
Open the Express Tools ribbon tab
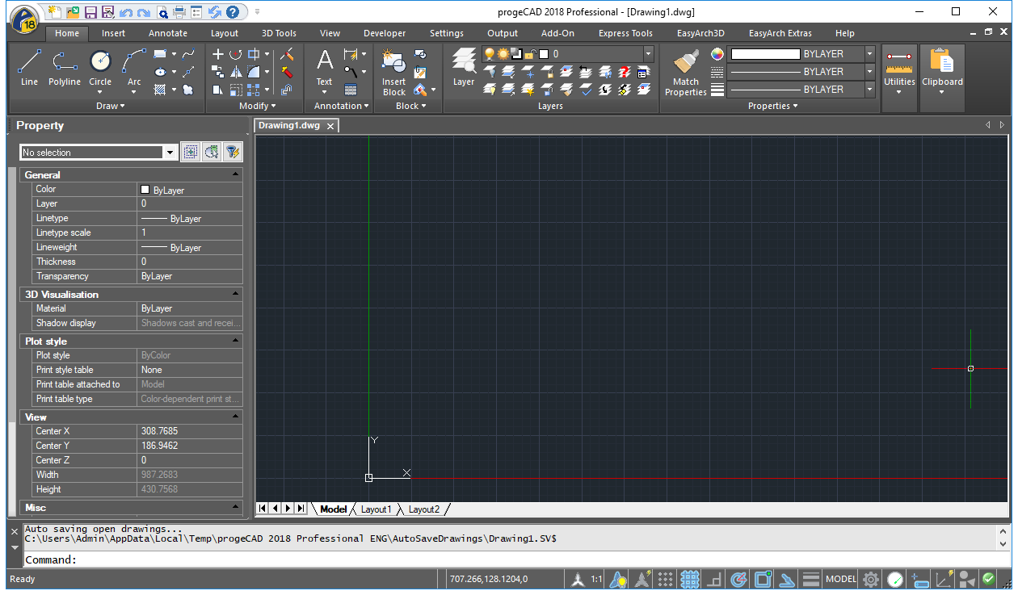[x=625, y=33]
